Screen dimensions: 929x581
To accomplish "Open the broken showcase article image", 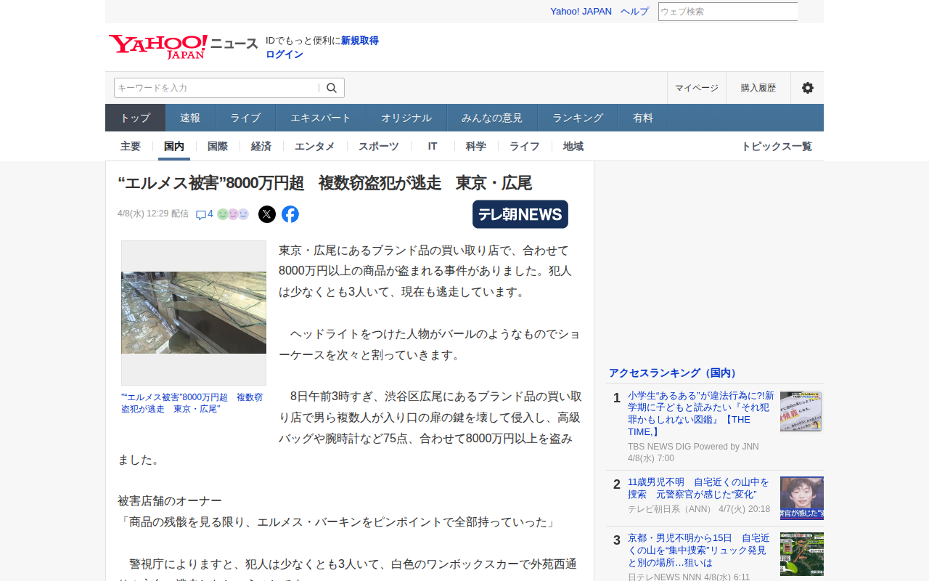I will [x=194, y=313].
